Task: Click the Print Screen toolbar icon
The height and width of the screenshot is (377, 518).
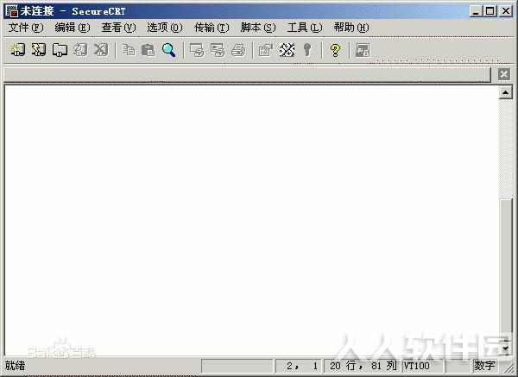Action: 197,50
